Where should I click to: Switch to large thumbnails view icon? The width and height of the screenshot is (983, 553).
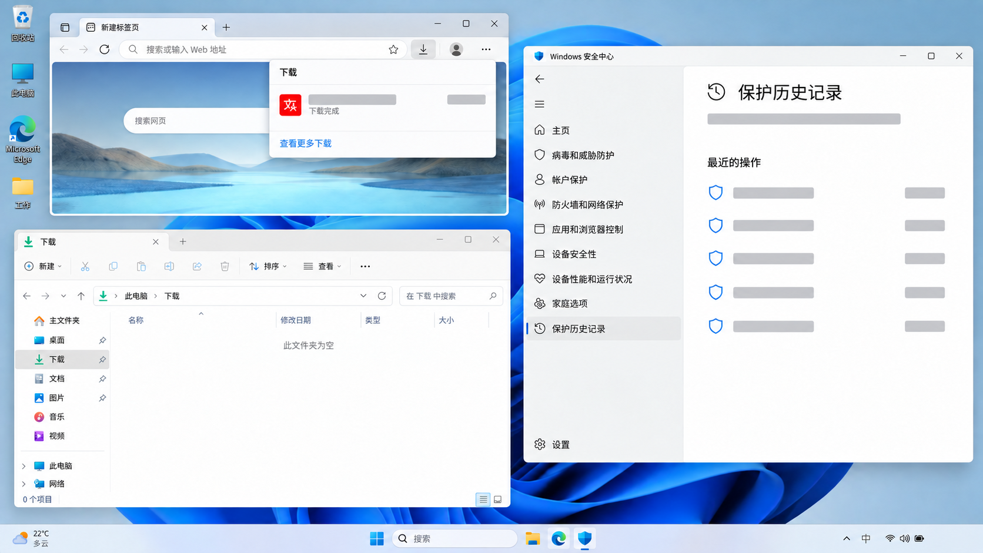498,500
